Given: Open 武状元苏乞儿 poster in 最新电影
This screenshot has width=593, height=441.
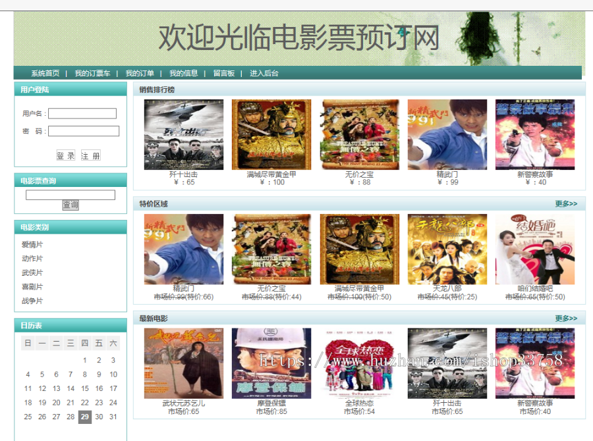Looking at the screenshot, I should tap(184, 363).
